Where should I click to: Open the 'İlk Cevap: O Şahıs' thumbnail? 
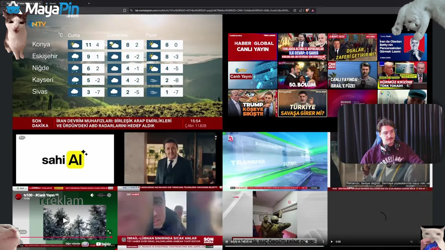pos(302,47)
